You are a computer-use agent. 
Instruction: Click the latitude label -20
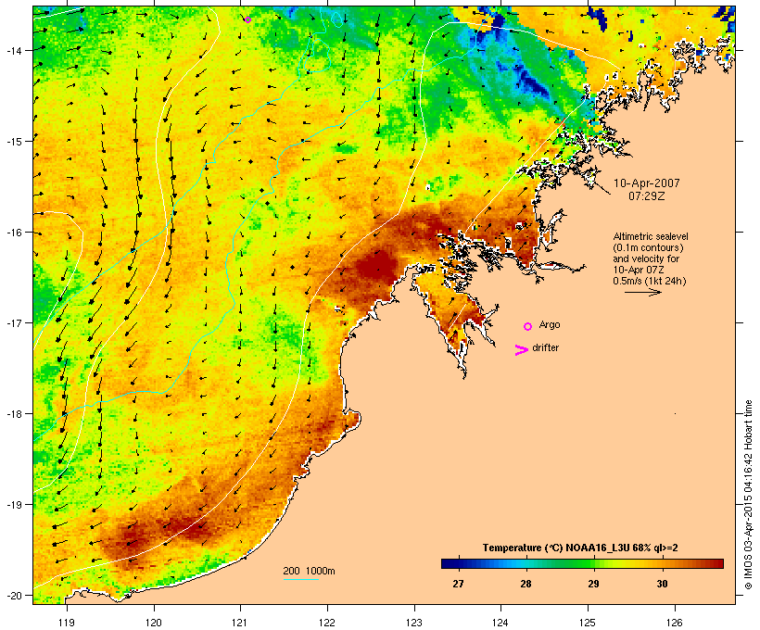point(13,595)
